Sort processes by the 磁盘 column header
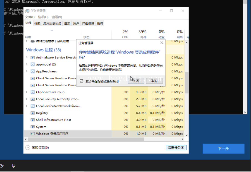Screen dimensions: 251x172 (x=157, y=35)
